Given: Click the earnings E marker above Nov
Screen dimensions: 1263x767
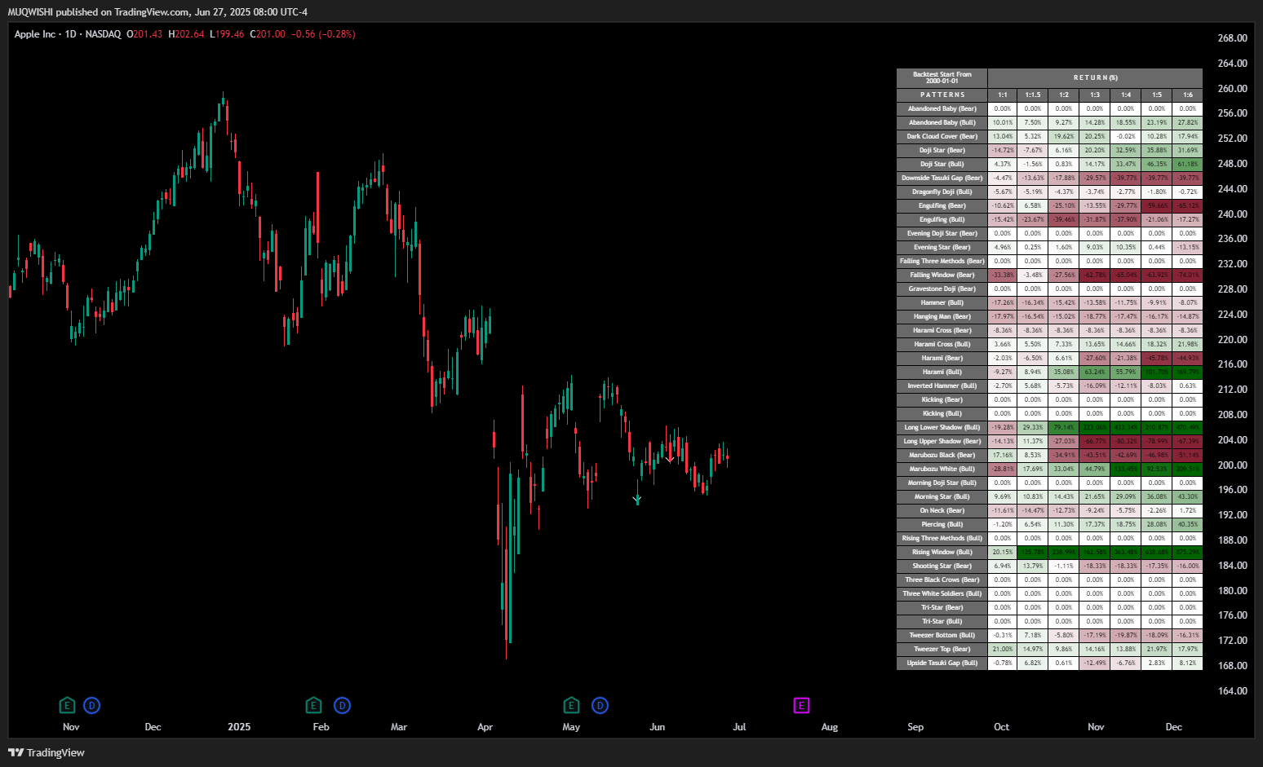Looking at the screenshot, I should [x=68, y=706].
